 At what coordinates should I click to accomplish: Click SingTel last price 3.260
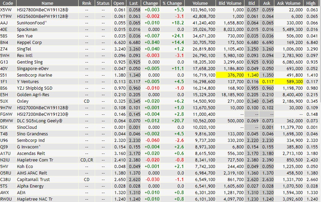[x=135, y=49]
